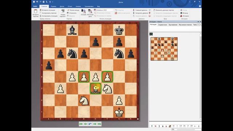Click the up arrow in annotation toolbar
The height and width of the screenshot is (131, 233).
coord(152,126)
